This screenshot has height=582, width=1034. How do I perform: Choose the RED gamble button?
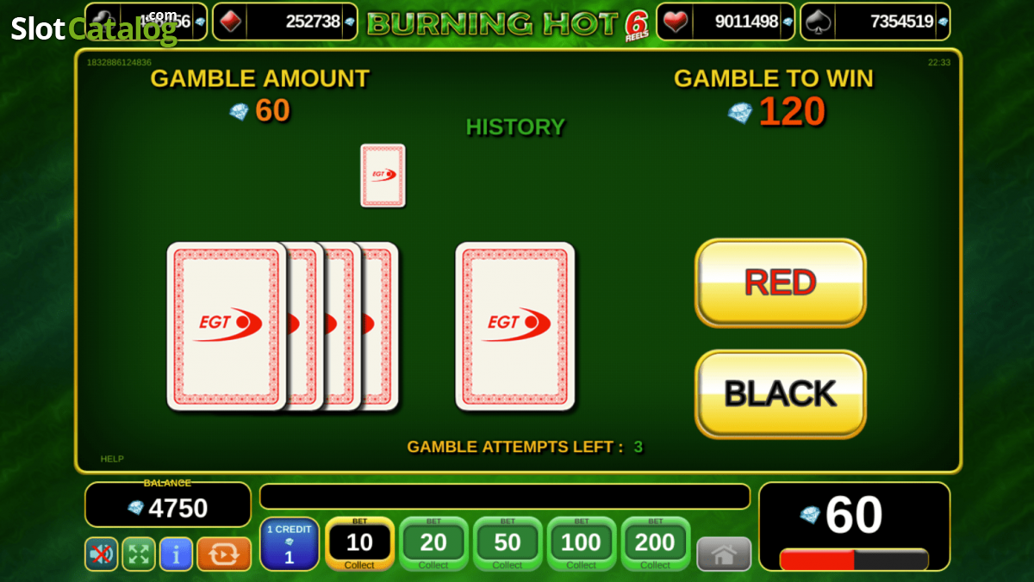point(781,282)
